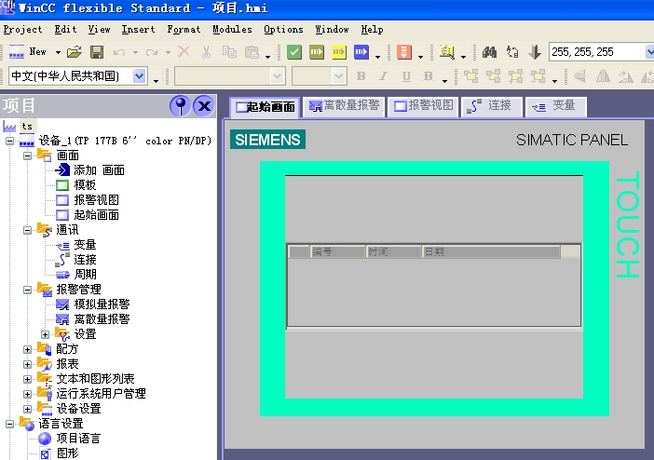654x460 pixels.
Task: Close the 项目 panel with X button
Action: click(204, 105)
